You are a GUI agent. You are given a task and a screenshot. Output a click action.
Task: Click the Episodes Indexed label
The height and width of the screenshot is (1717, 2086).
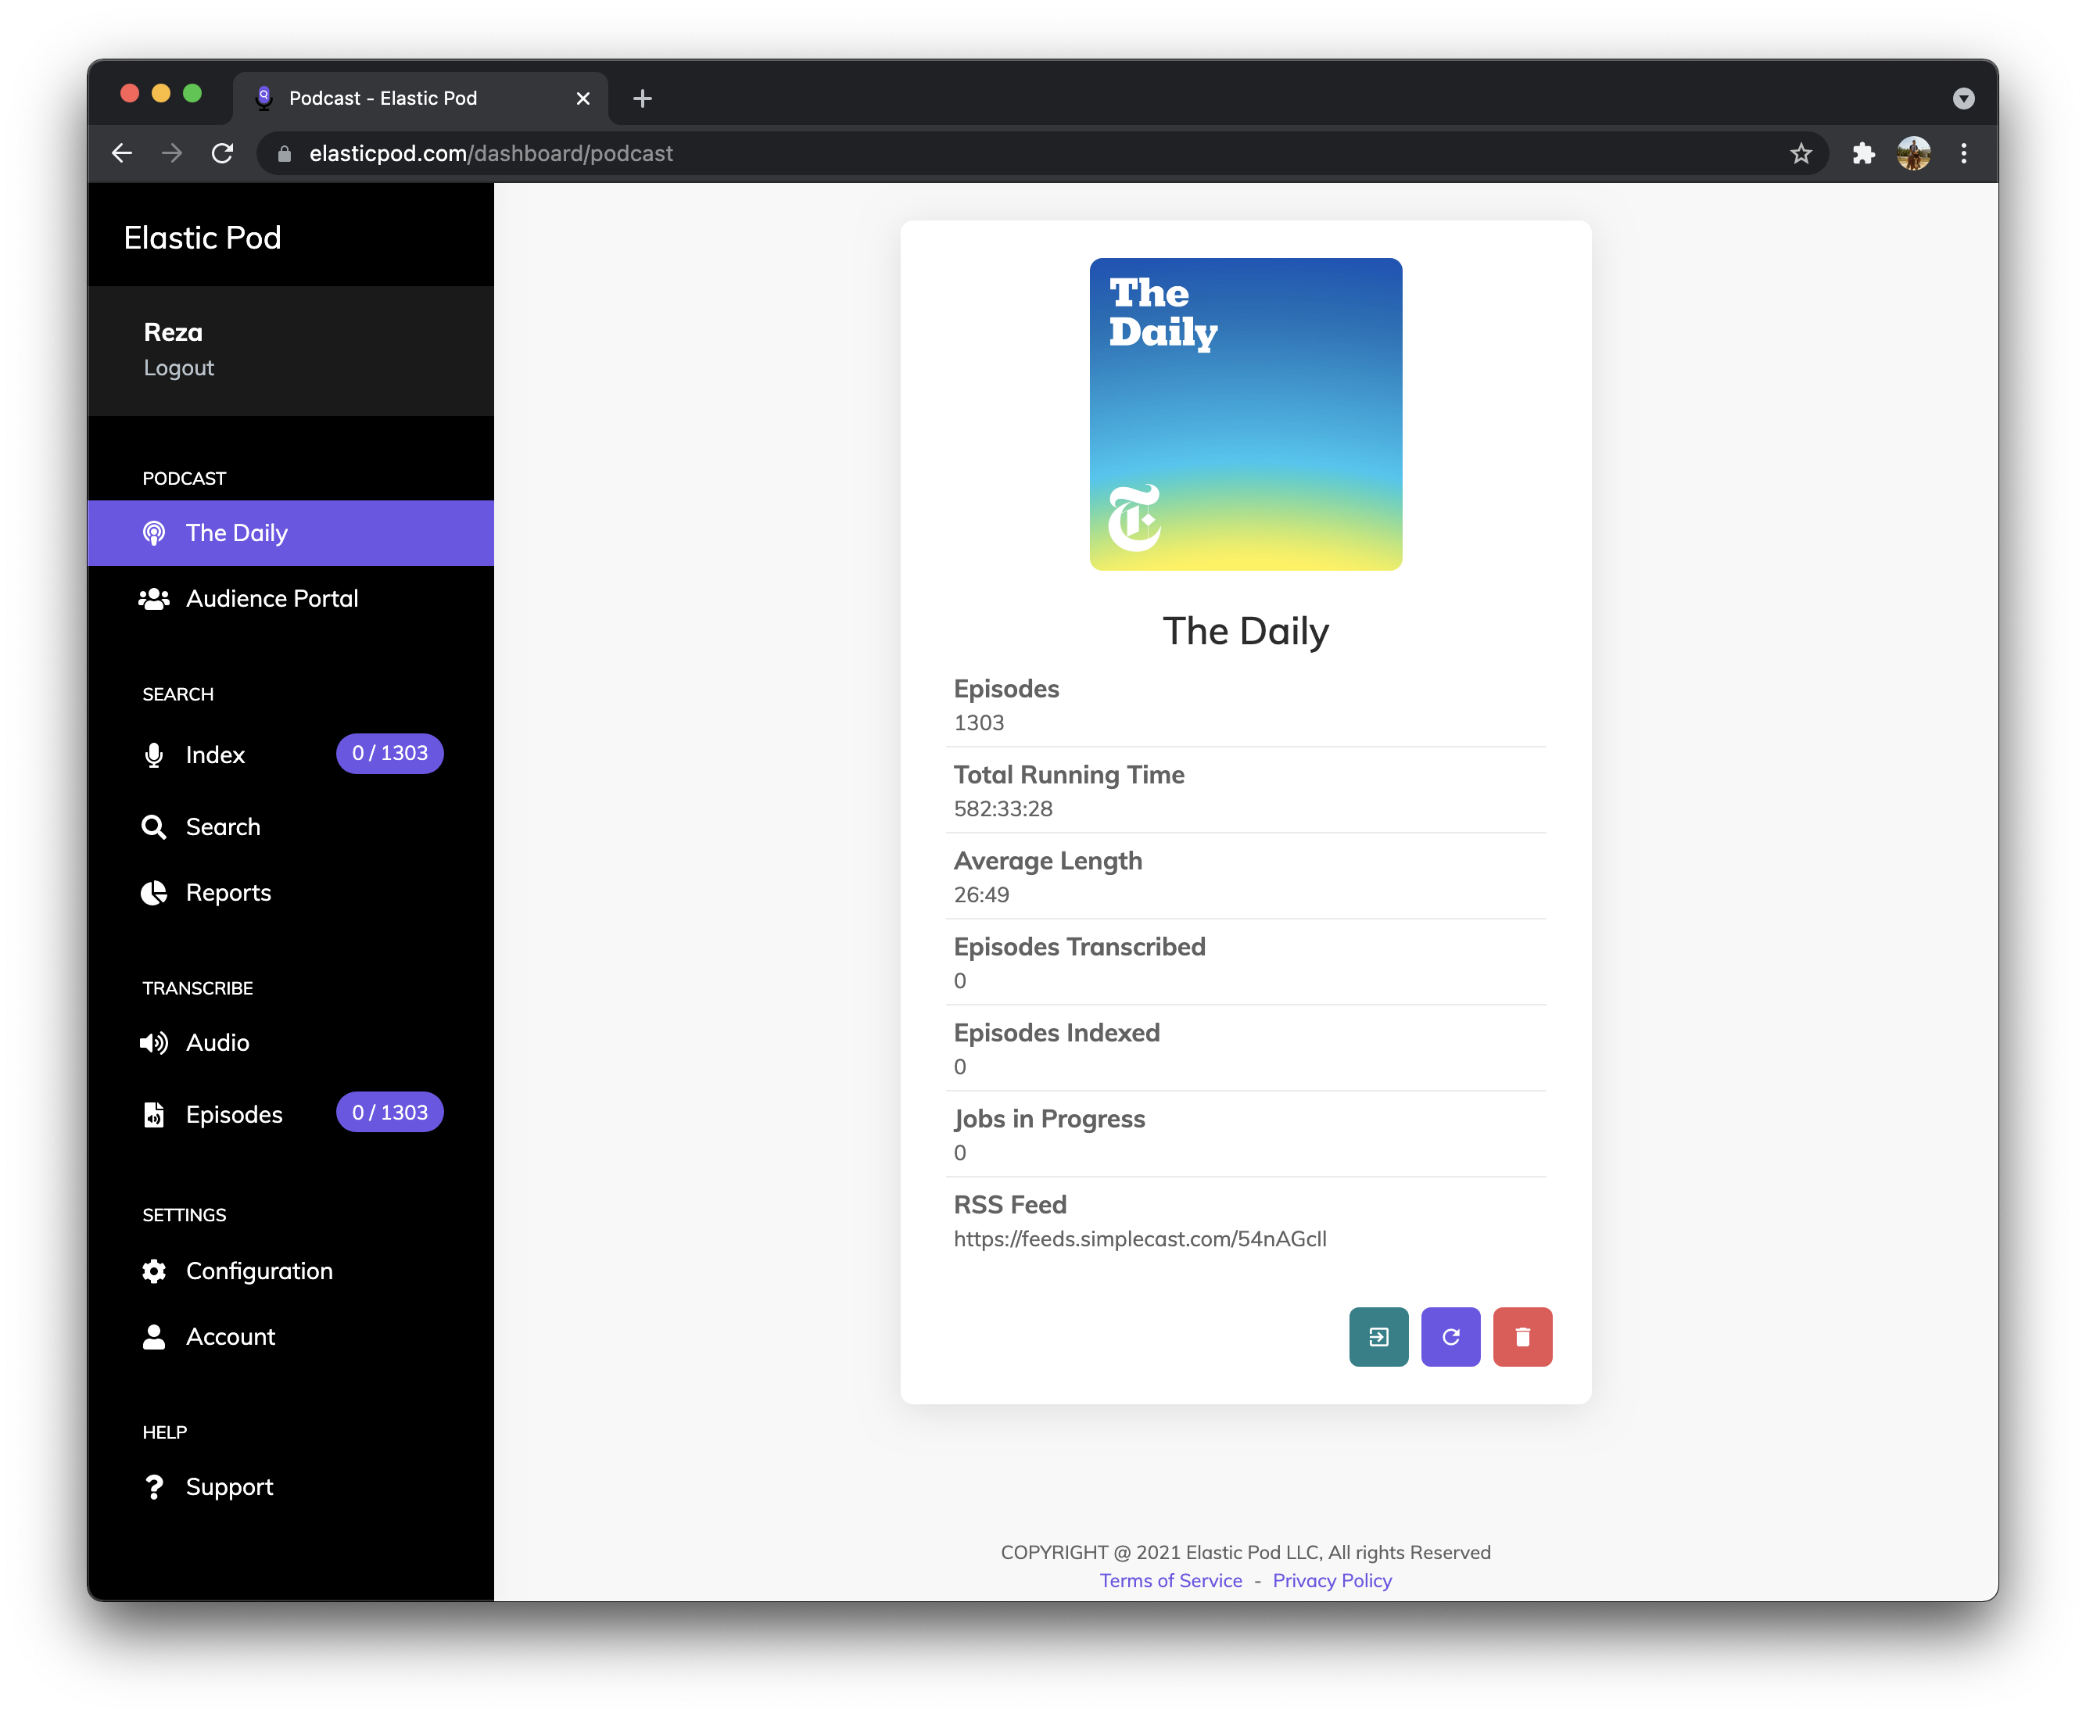tap(1056, 1033)
